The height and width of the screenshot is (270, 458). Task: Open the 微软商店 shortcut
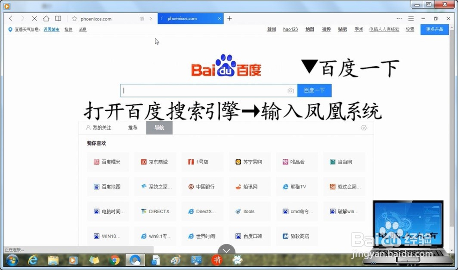(x=297, y=236)
